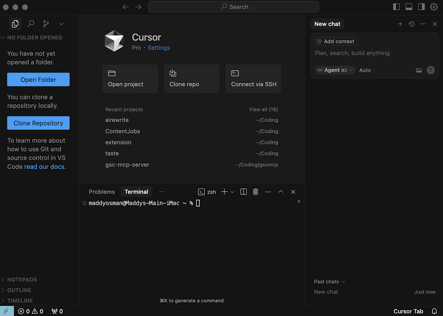Start a new chat with plus icon
The width and height of the screenshot is (443, 316).
[400, 24]
